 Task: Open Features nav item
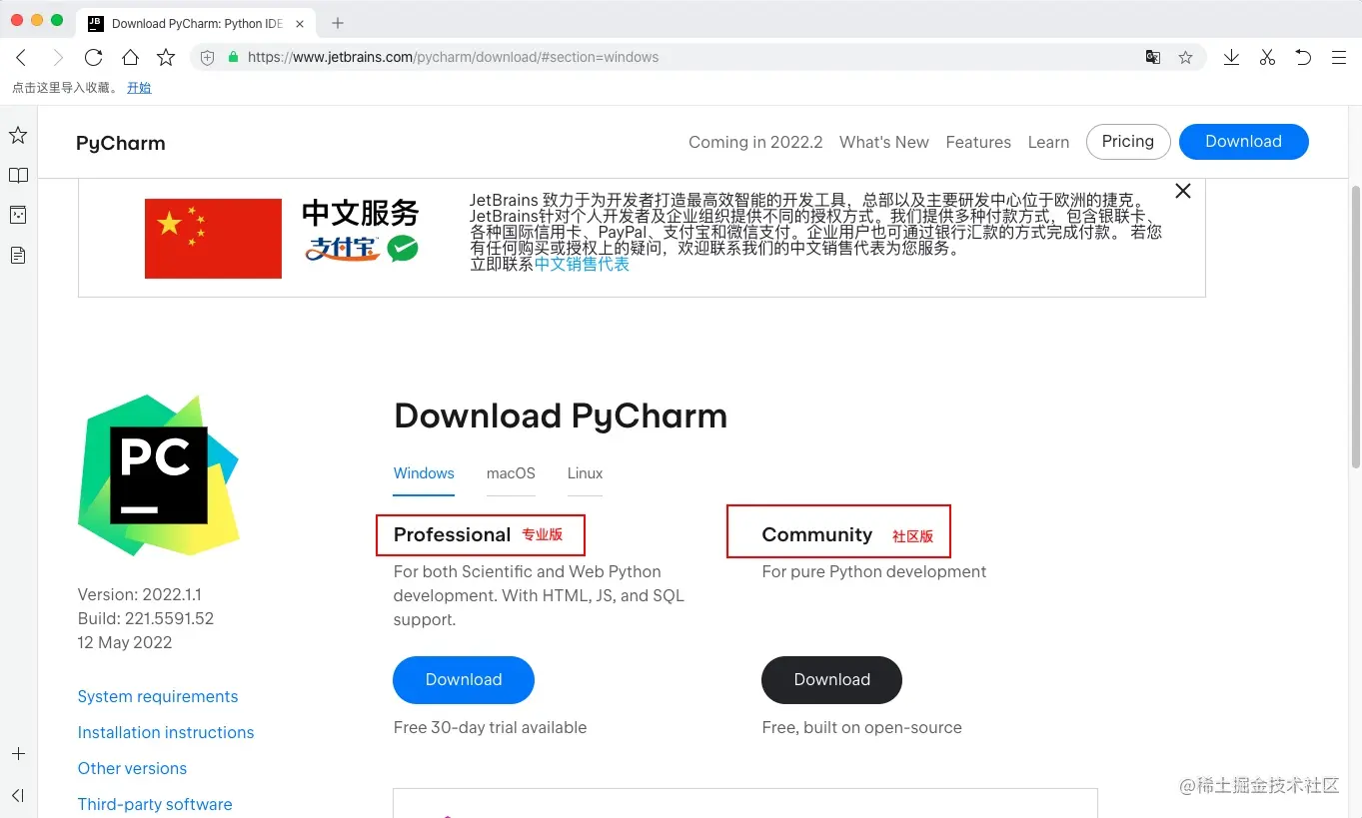click(x=978, y=142)
